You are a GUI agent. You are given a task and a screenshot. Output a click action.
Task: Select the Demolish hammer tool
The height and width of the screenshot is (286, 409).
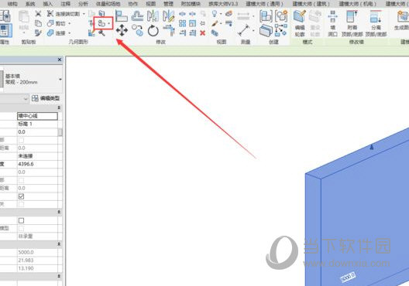[x=101, y=33]
